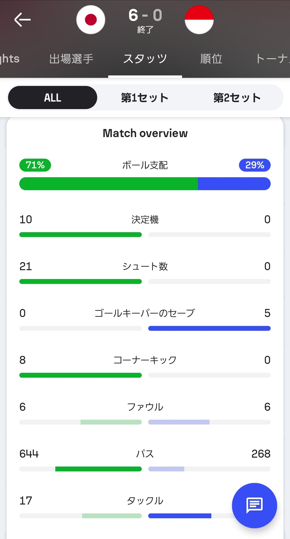
Task: Switch to 第1セット stats
Action: point(145,98)
